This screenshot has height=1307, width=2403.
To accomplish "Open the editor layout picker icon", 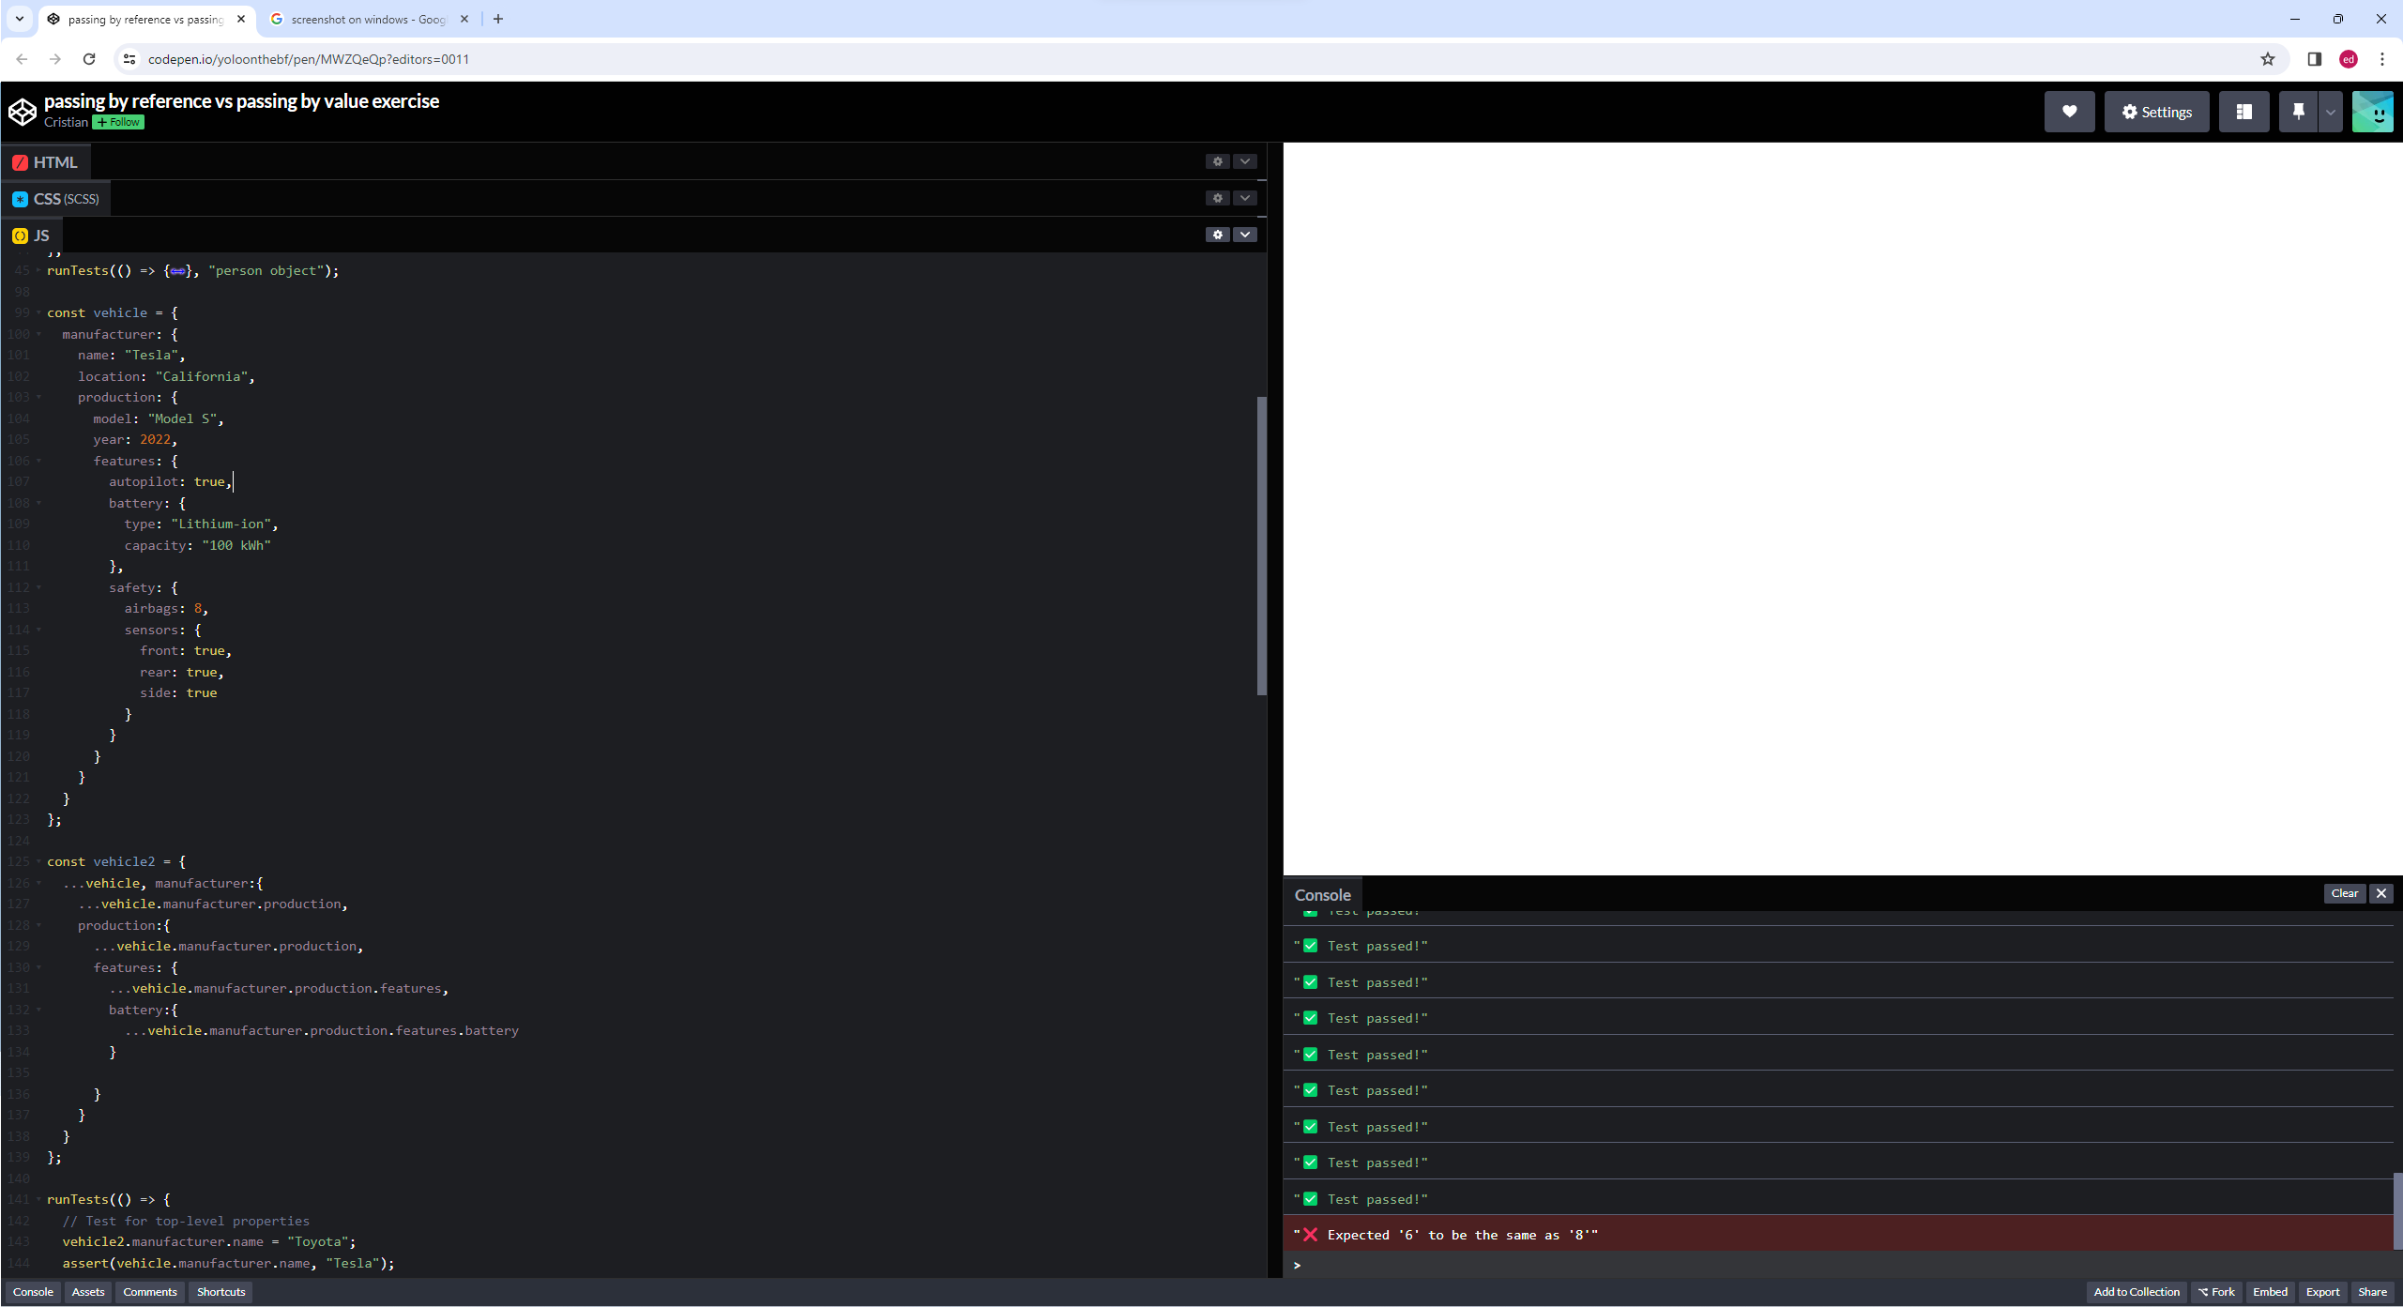I will pos(2243,111).
